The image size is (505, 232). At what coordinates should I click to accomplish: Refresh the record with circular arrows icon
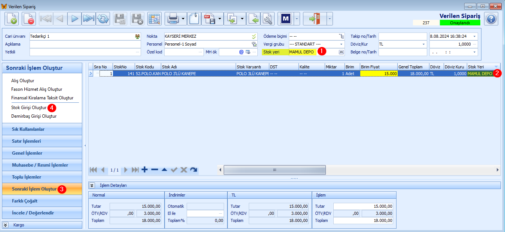tap(103, 19)
